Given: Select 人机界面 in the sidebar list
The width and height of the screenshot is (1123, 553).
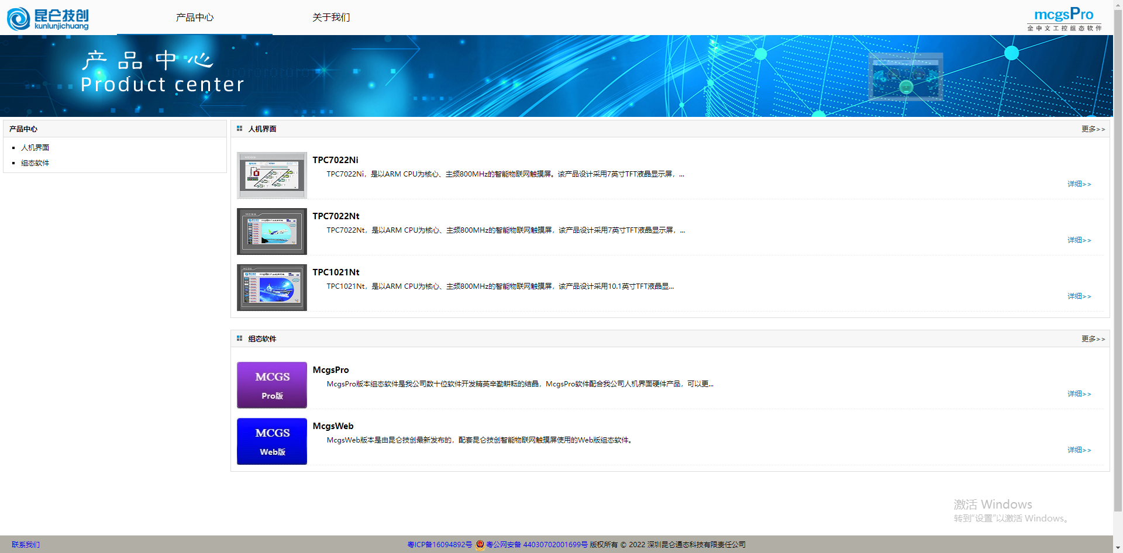Looking at the screenshot, I should click(x=35, y=148).
